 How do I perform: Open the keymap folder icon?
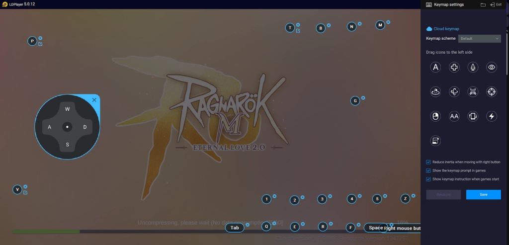pyautogui.click(x=483, y=4)
